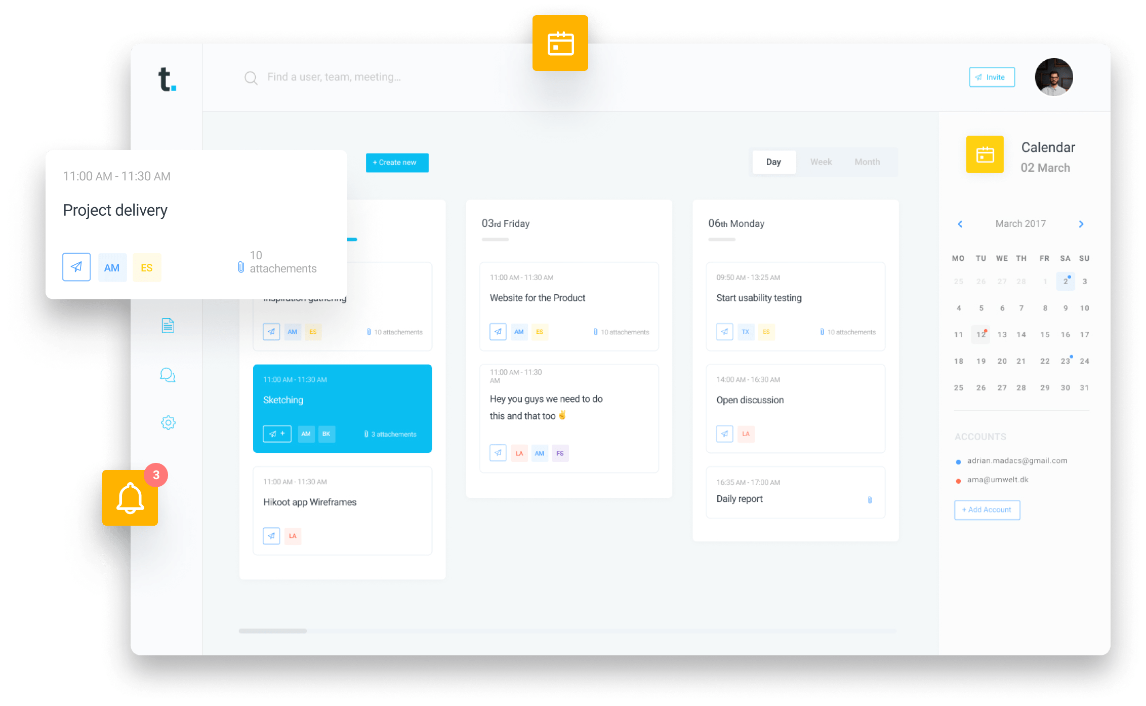1146x706 pixels.
Task: Click the notification bell icon
Action: (130, 498)
